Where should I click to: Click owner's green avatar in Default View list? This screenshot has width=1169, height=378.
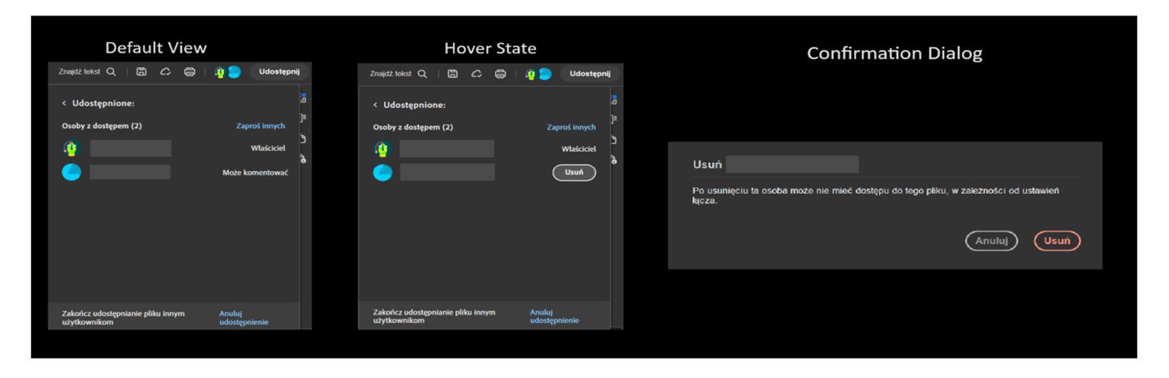pos(71,148)
